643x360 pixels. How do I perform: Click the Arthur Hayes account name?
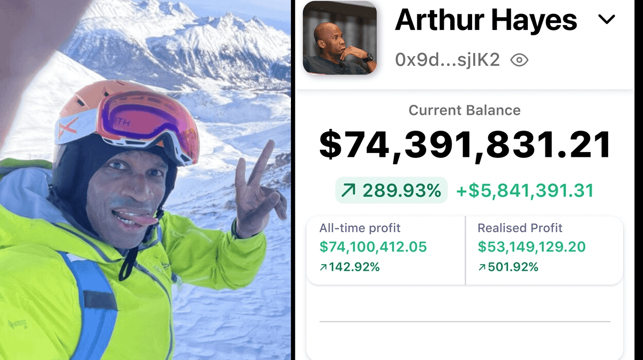tap(486, 19)
